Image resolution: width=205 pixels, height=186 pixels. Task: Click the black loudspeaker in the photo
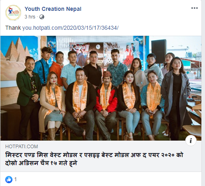(x=159, y=51)
